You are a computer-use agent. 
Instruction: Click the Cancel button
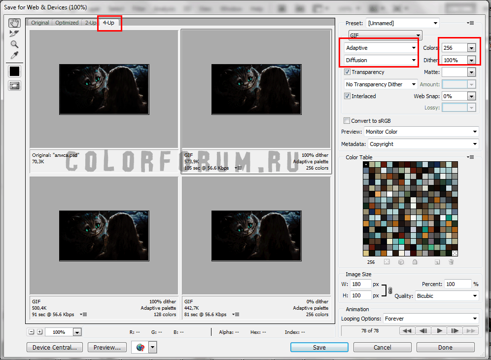383,347
